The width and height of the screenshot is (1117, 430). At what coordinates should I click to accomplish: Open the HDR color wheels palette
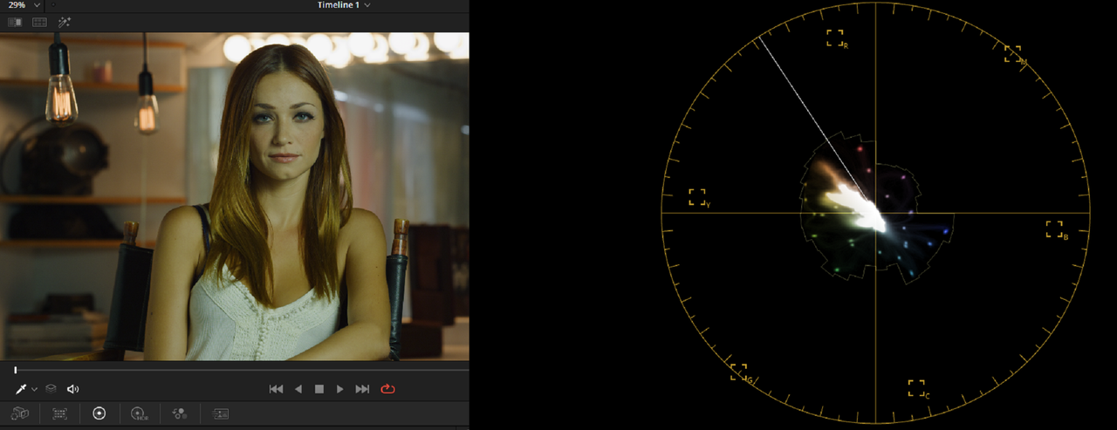[x=139, y=413]
